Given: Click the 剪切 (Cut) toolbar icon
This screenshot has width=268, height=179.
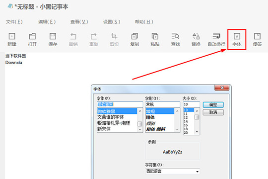Looking at the screenshot, I should click(x=114, y=39).
